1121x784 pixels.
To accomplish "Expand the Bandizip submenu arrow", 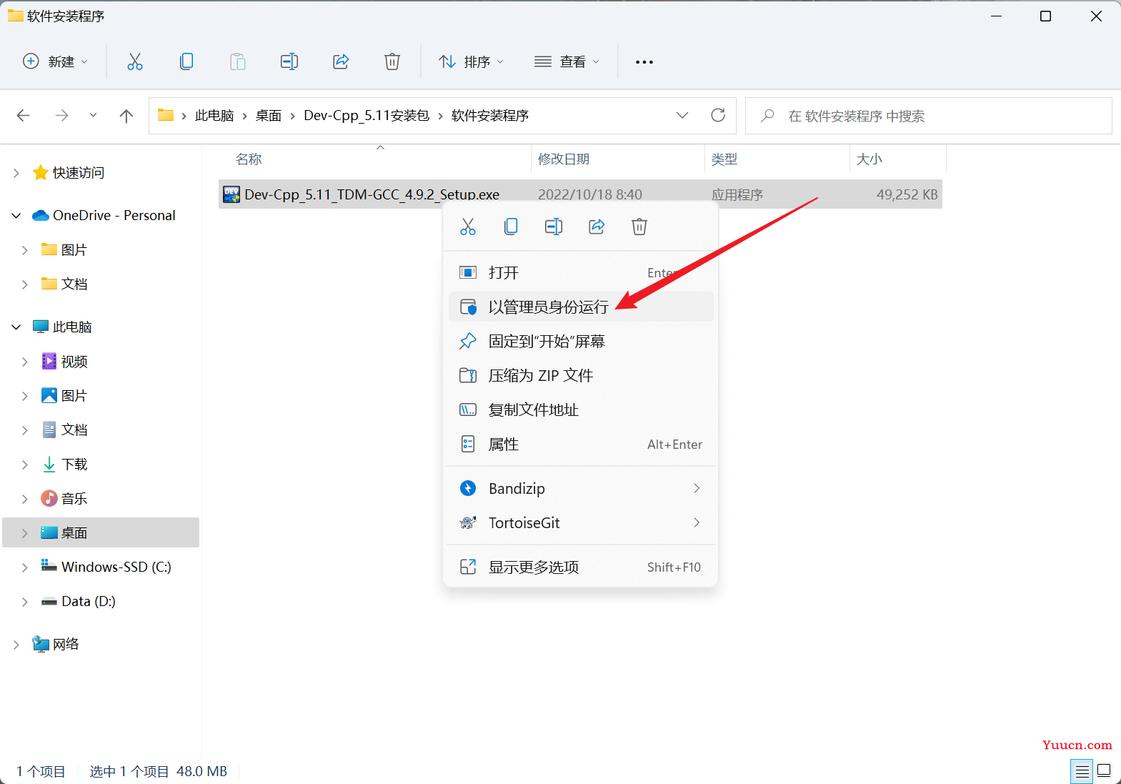I will tap(697, 488).
